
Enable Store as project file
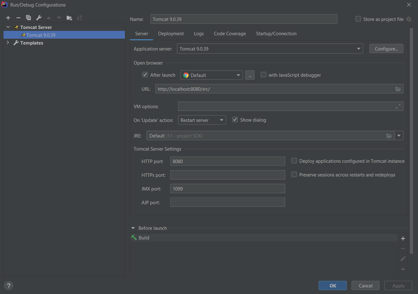coord(358,19)
